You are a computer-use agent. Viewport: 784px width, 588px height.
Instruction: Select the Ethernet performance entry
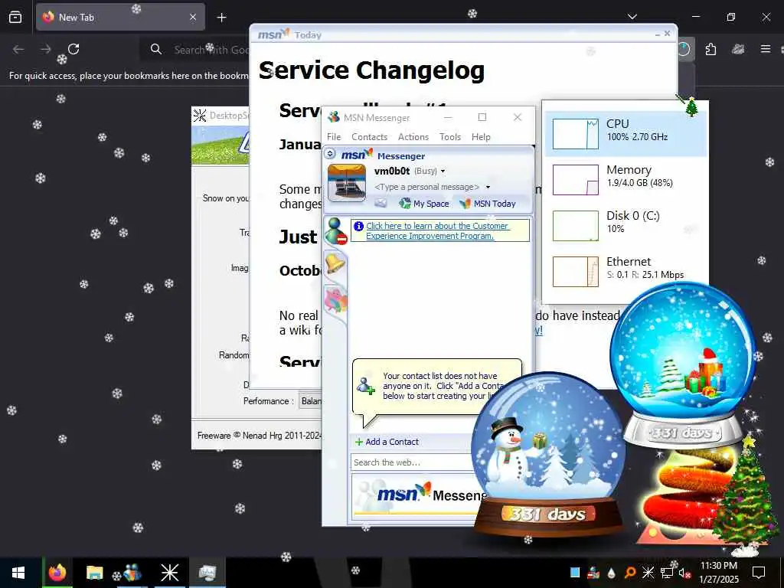click(625, 272)
